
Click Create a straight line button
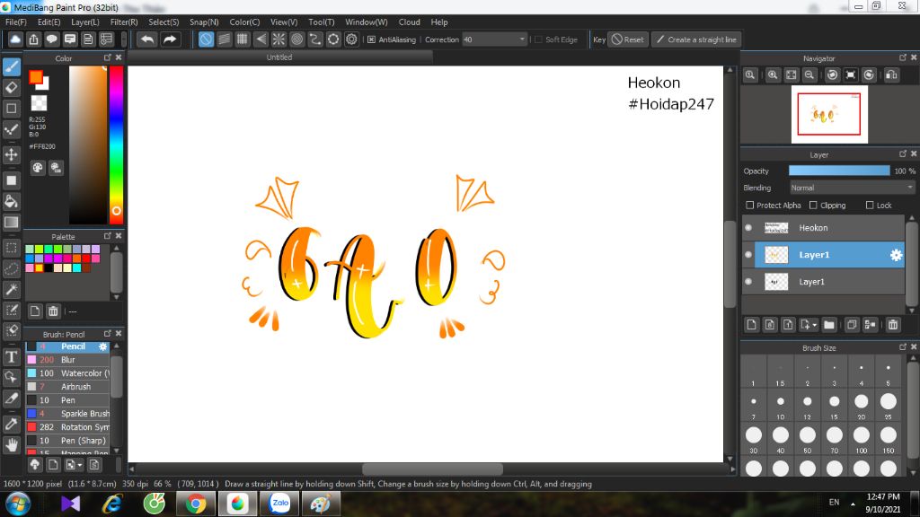(x=696, y=39)
